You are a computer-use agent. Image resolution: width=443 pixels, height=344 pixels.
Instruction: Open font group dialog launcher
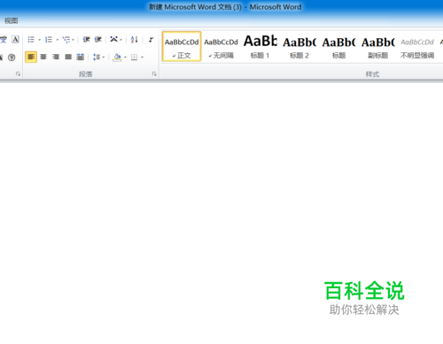18,74
